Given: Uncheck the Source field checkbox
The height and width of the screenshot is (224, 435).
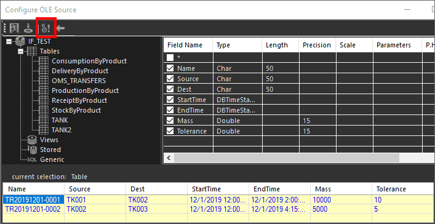Looking at the screenshot, I should click(x=170, y=79).
